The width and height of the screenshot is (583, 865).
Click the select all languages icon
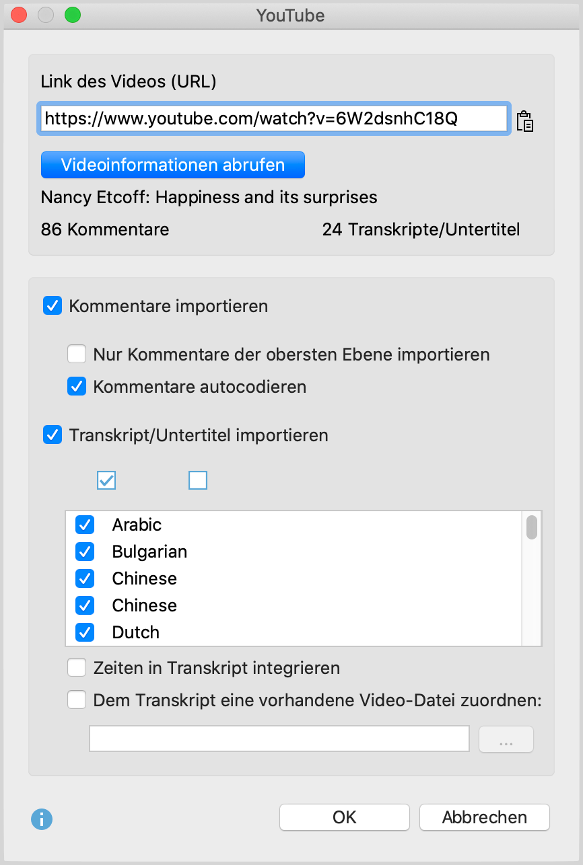(107, 480)
